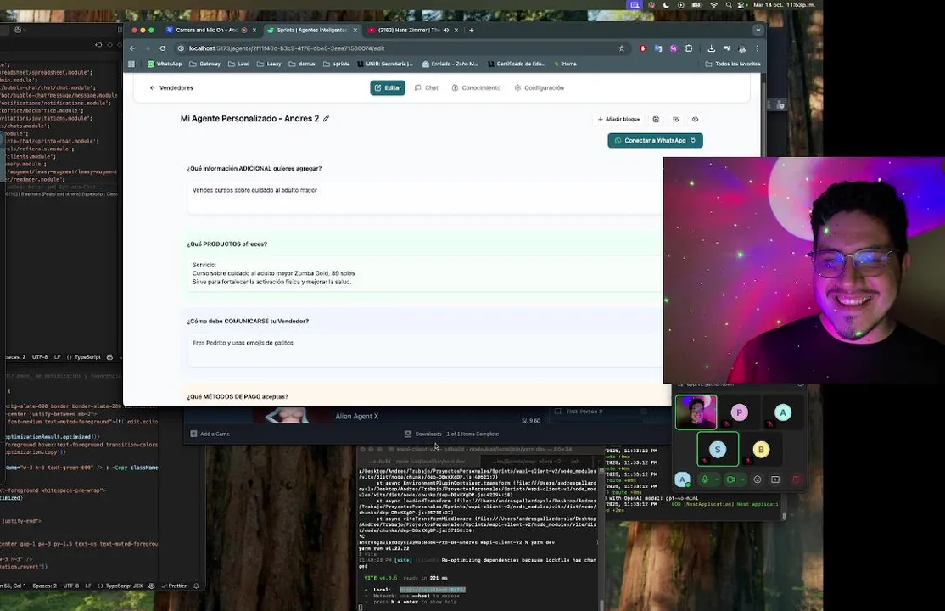The width and height of the screenshot is (945, 611).
Task: Click the Editar tab button
Action: (388, 88)
